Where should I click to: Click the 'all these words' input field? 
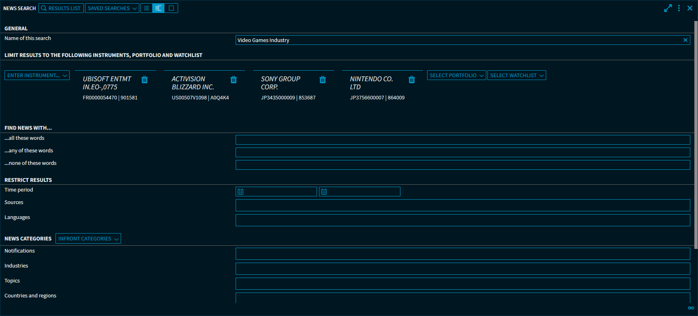point(462,140)
